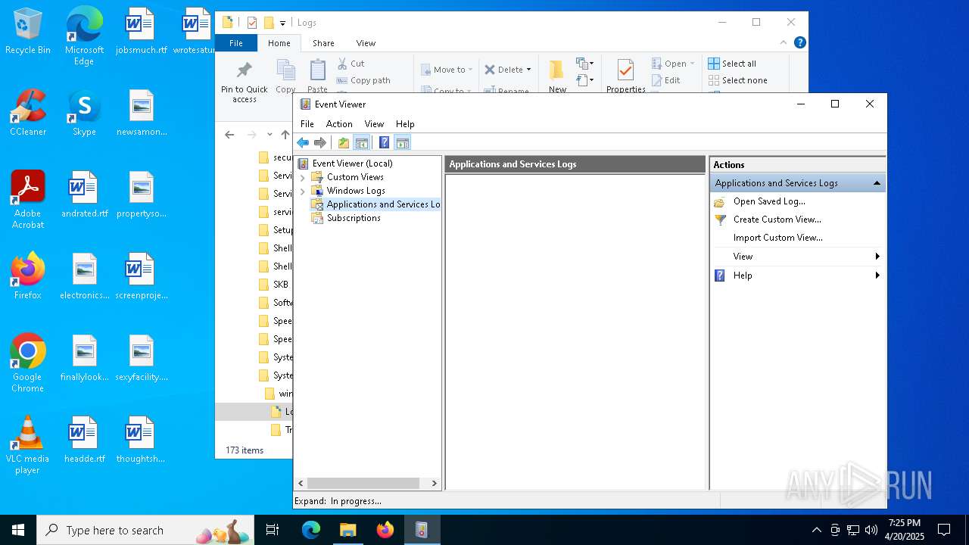Click File Explorer taskbar icon

click(347, 530)
